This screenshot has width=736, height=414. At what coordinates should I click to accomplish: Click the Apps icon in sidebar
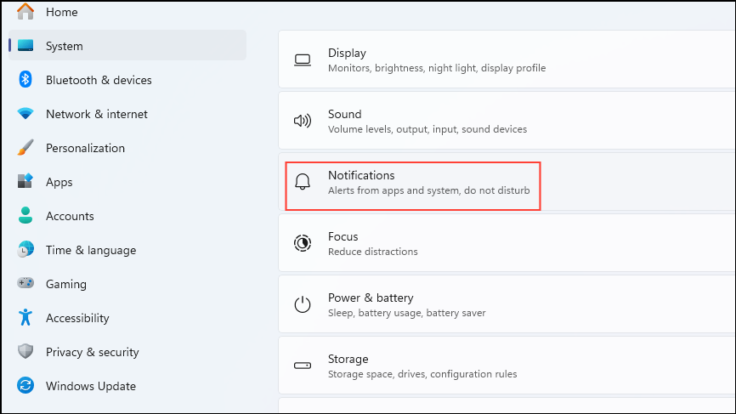pyautogui.click(x=25, y=181)
